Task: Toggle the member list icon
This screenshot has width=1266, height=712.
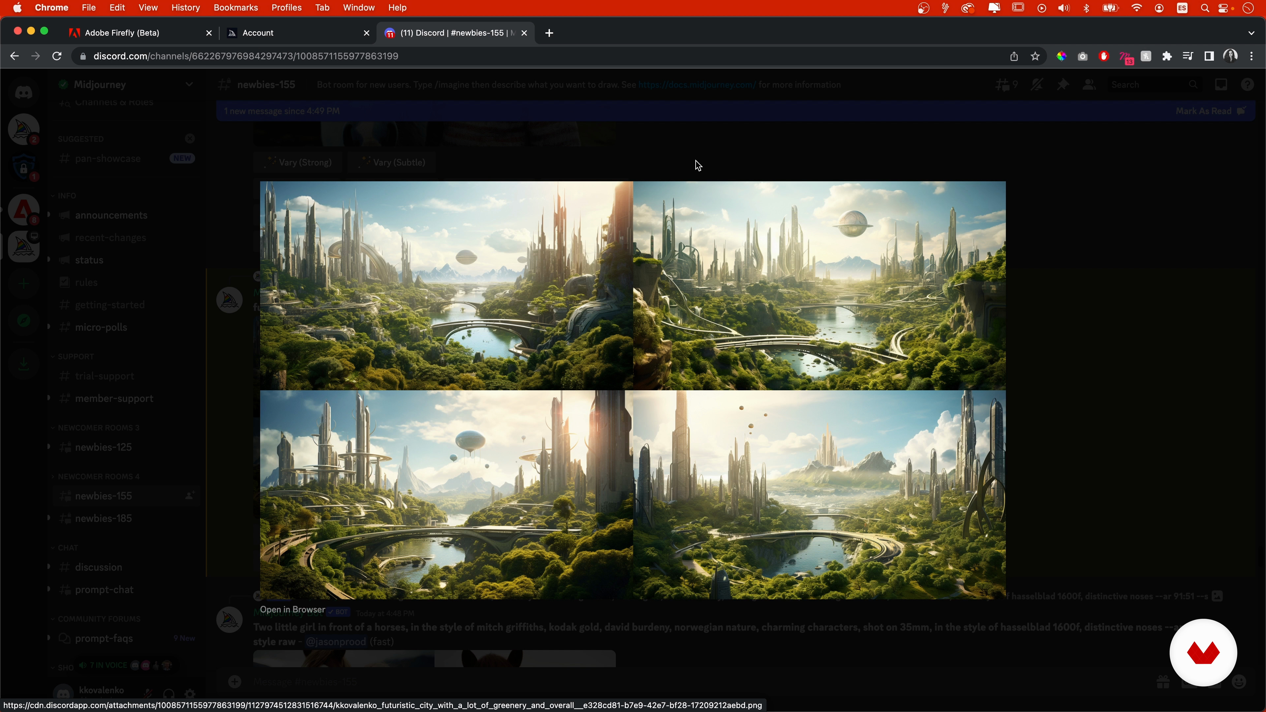Action: tap(1089, 84)
